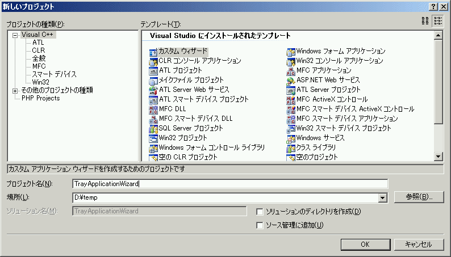Choose the Windows サービス template icon
This screenshot has height=257, width=451.
click(x=291, y=139)
